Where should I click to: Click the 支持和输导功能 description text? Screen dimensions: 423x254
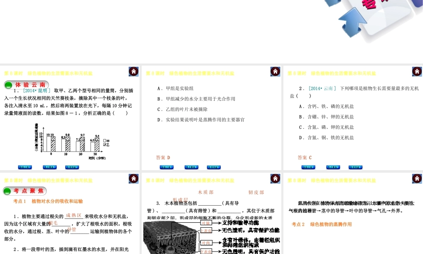coord(240,223)
